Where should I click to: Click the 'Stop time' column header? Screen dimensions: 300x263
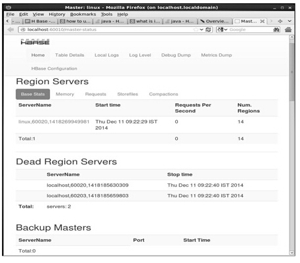(180, 174)
